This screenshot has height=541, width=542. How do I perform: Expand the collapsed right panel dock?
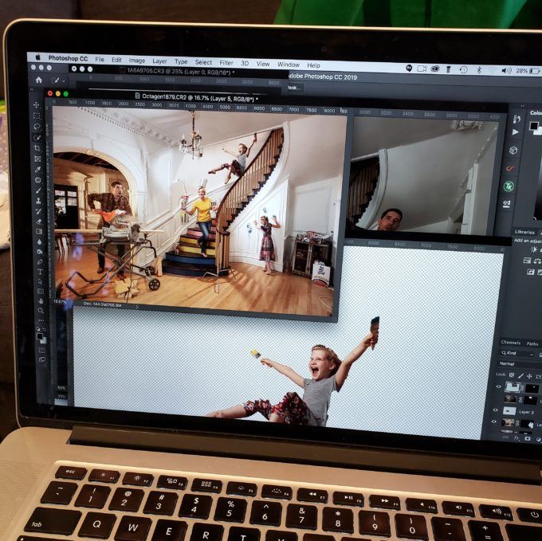(x=523, y=106)
